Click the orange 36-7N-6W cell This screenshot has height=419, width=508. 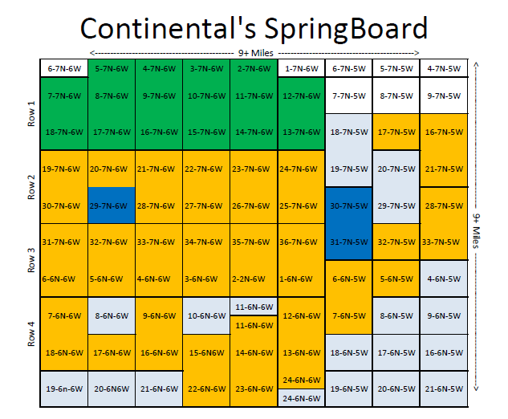(x=301, y=242)
